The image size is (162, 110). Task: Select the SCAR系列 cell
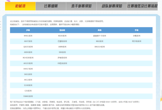(28, 85)
